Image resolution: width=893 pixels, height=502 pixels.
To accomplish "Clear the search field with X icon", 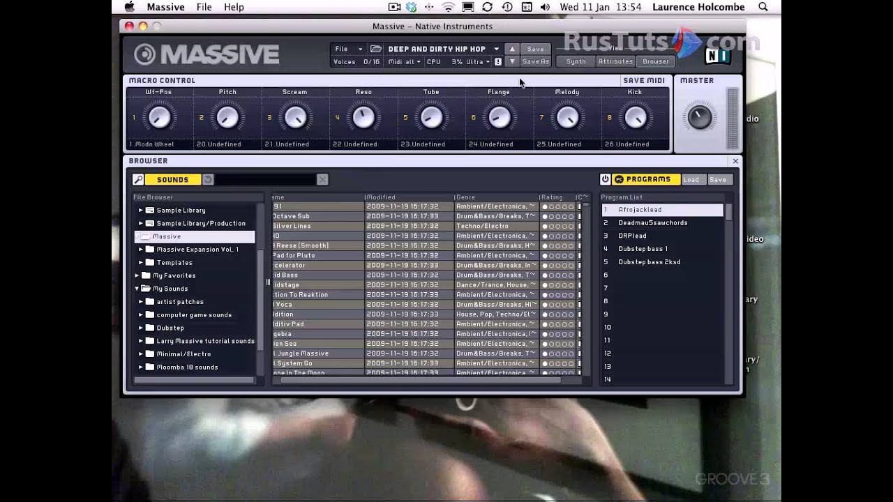I will pos(322,180).
